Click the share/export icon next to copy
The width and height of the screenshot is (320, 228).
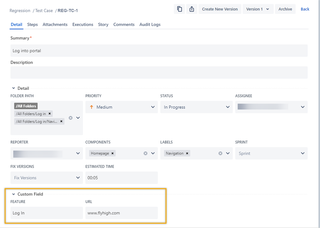pyautogui.click(x=192, y=9)
